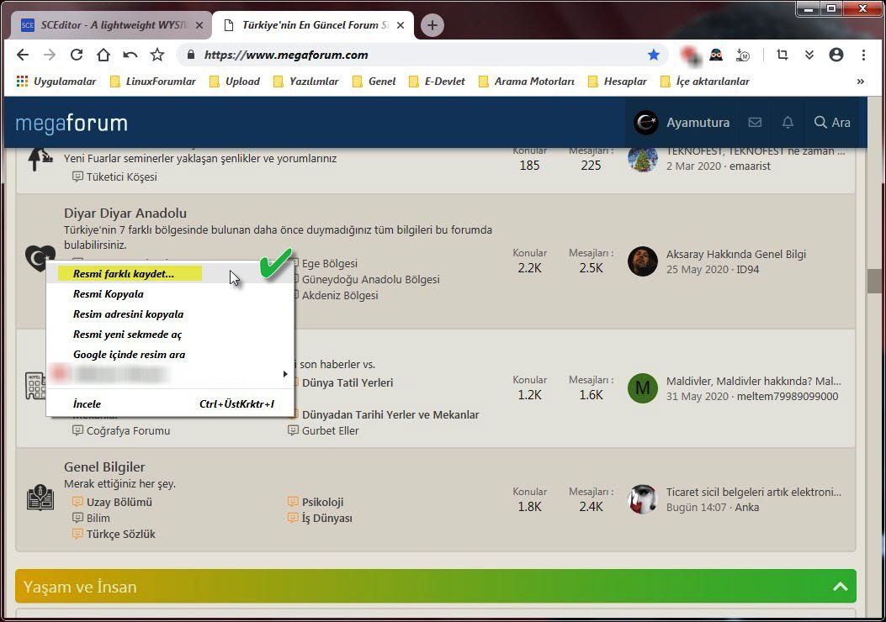The width and height of the screenshot is (886, 622).
Task: Open the Diyar Diyar Anadolu forum
Action: coord(125,213)
